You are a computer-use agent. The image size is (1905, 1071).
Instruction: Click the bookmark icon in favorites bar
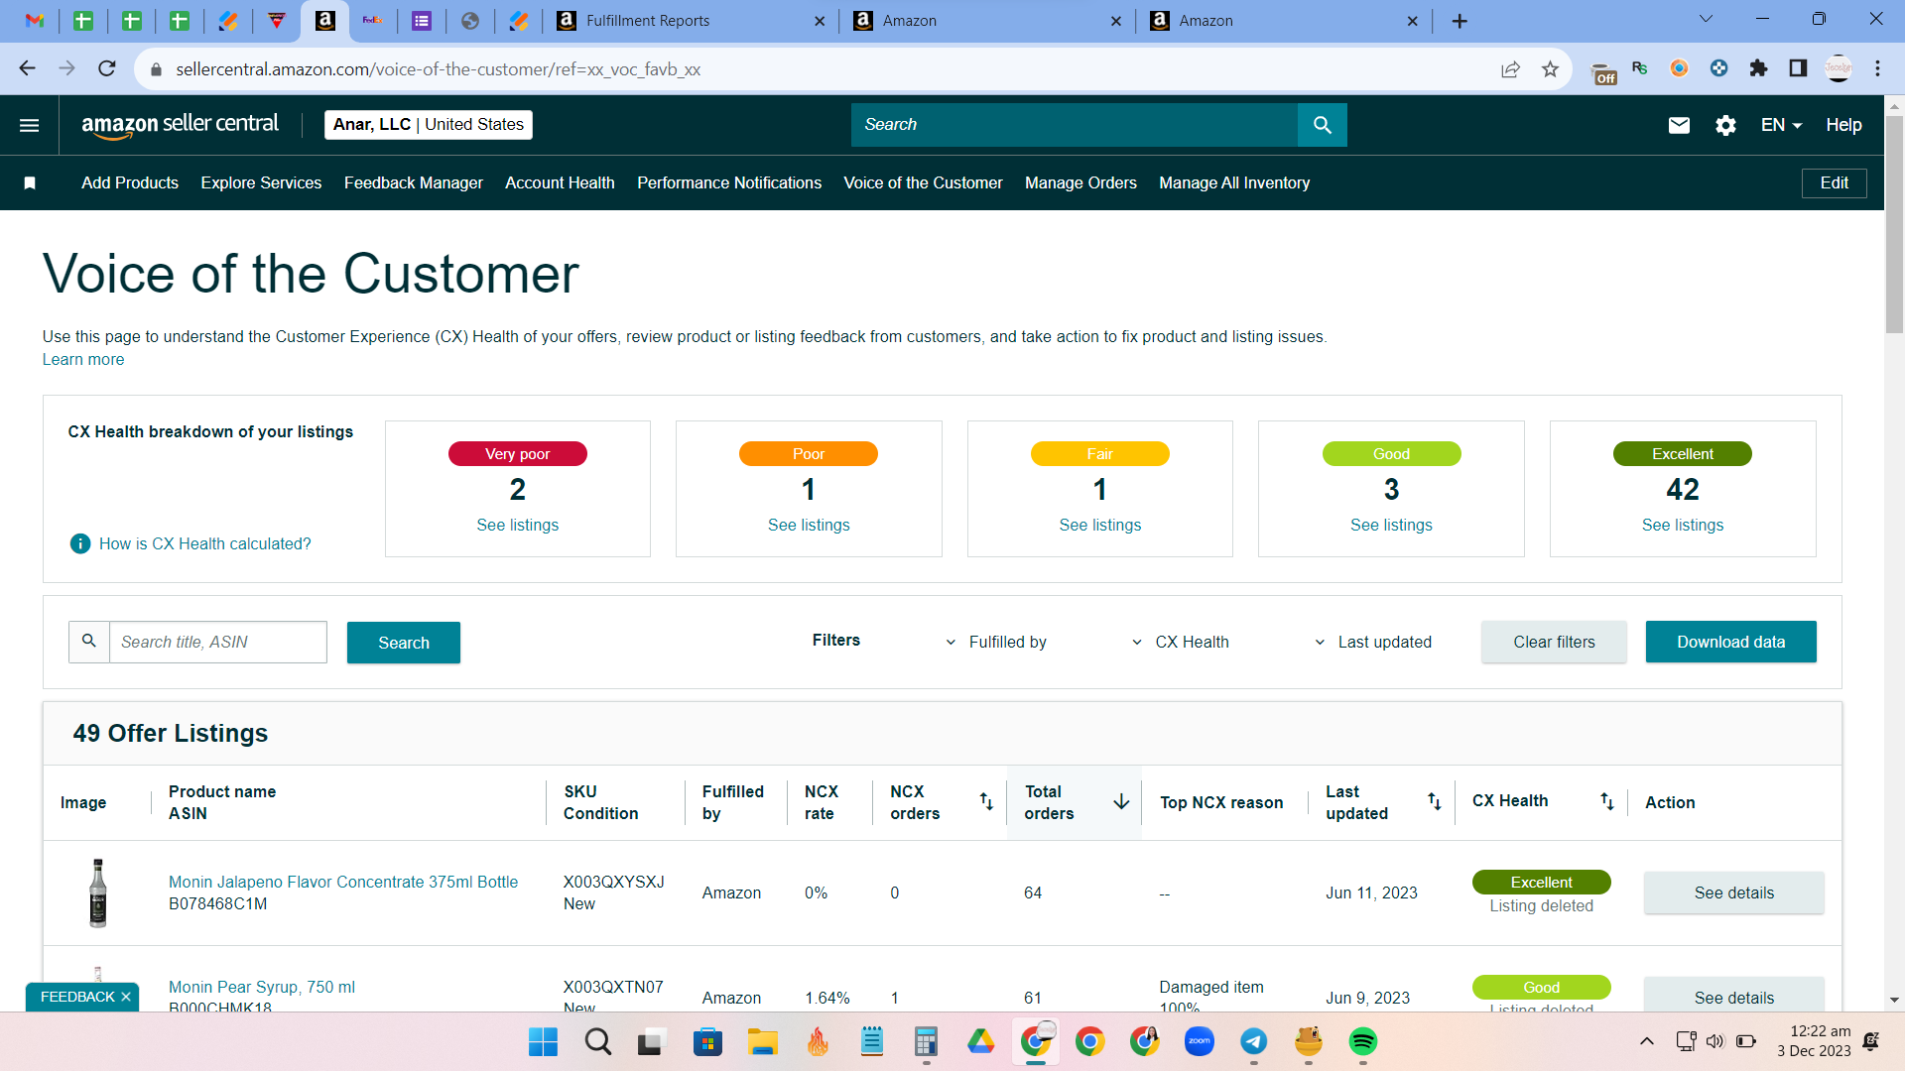(x=30, y=183)
